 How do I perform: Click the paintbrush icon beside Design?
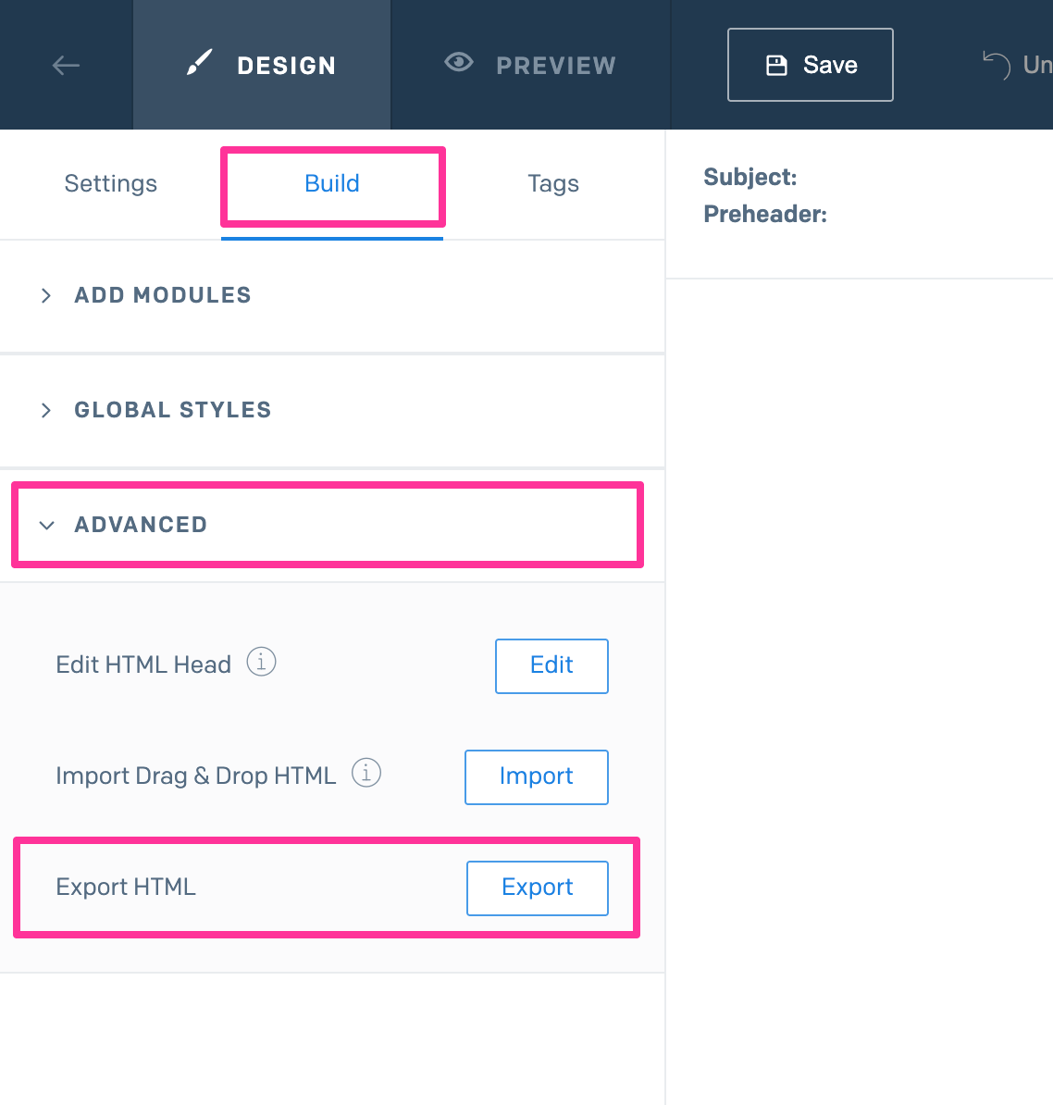[199, 64]
